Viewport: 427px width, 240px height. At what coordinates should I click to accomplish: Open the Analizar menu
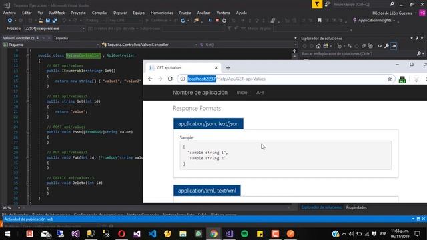pos(203,13)
